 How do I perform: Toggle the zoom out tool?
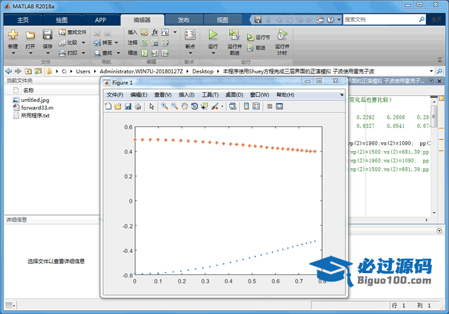[x=175, y=107]
